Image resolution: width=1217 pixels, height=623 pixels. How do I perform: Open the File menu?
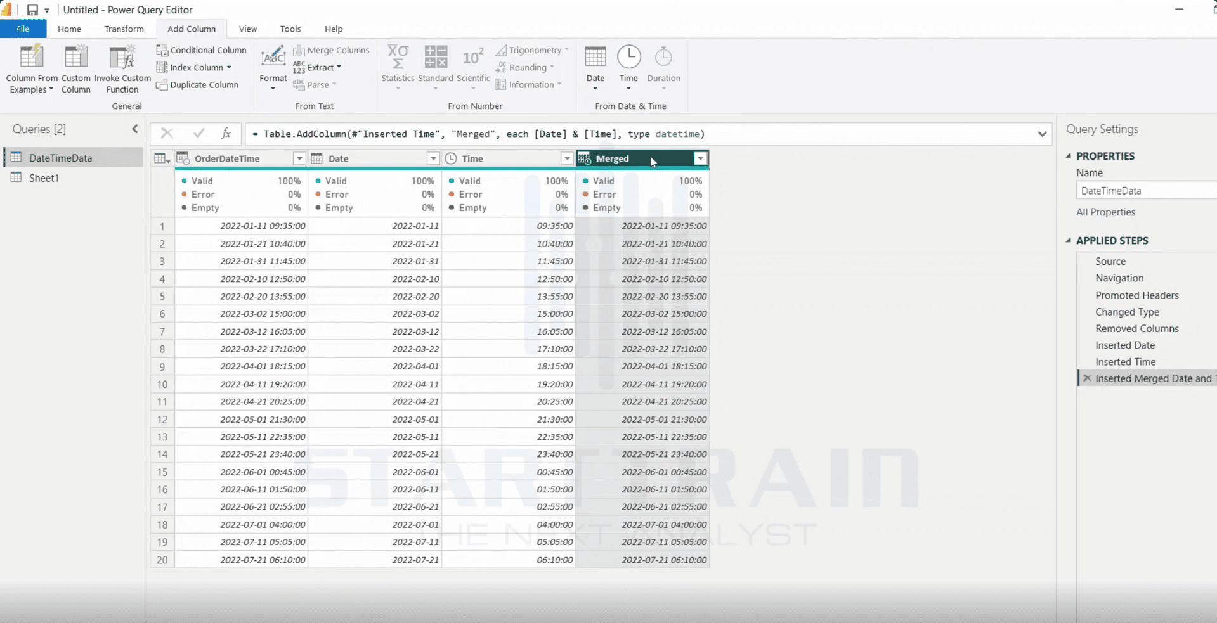point(23,29)
